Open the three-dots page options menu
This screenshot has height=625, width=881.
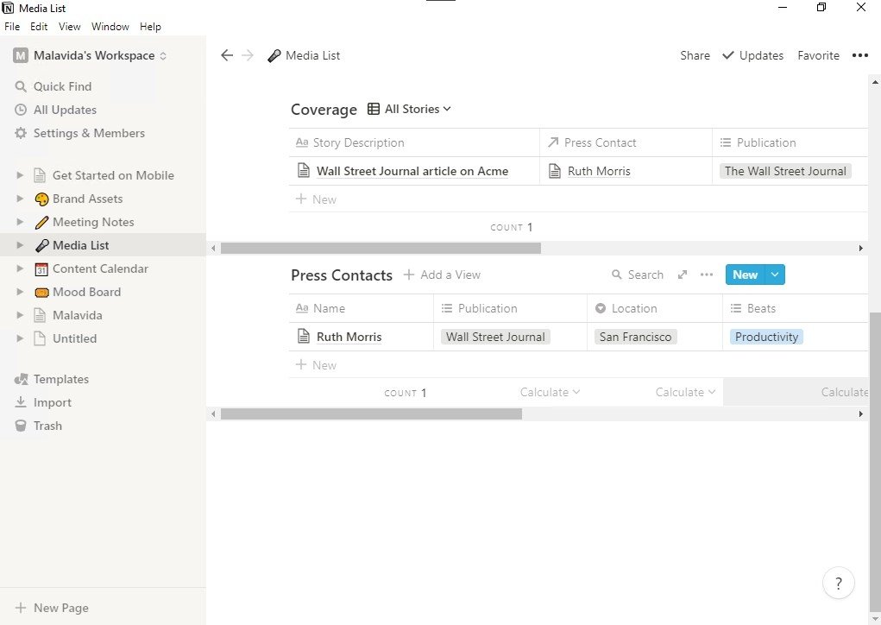pyautogui.click(x=860, y=55)
